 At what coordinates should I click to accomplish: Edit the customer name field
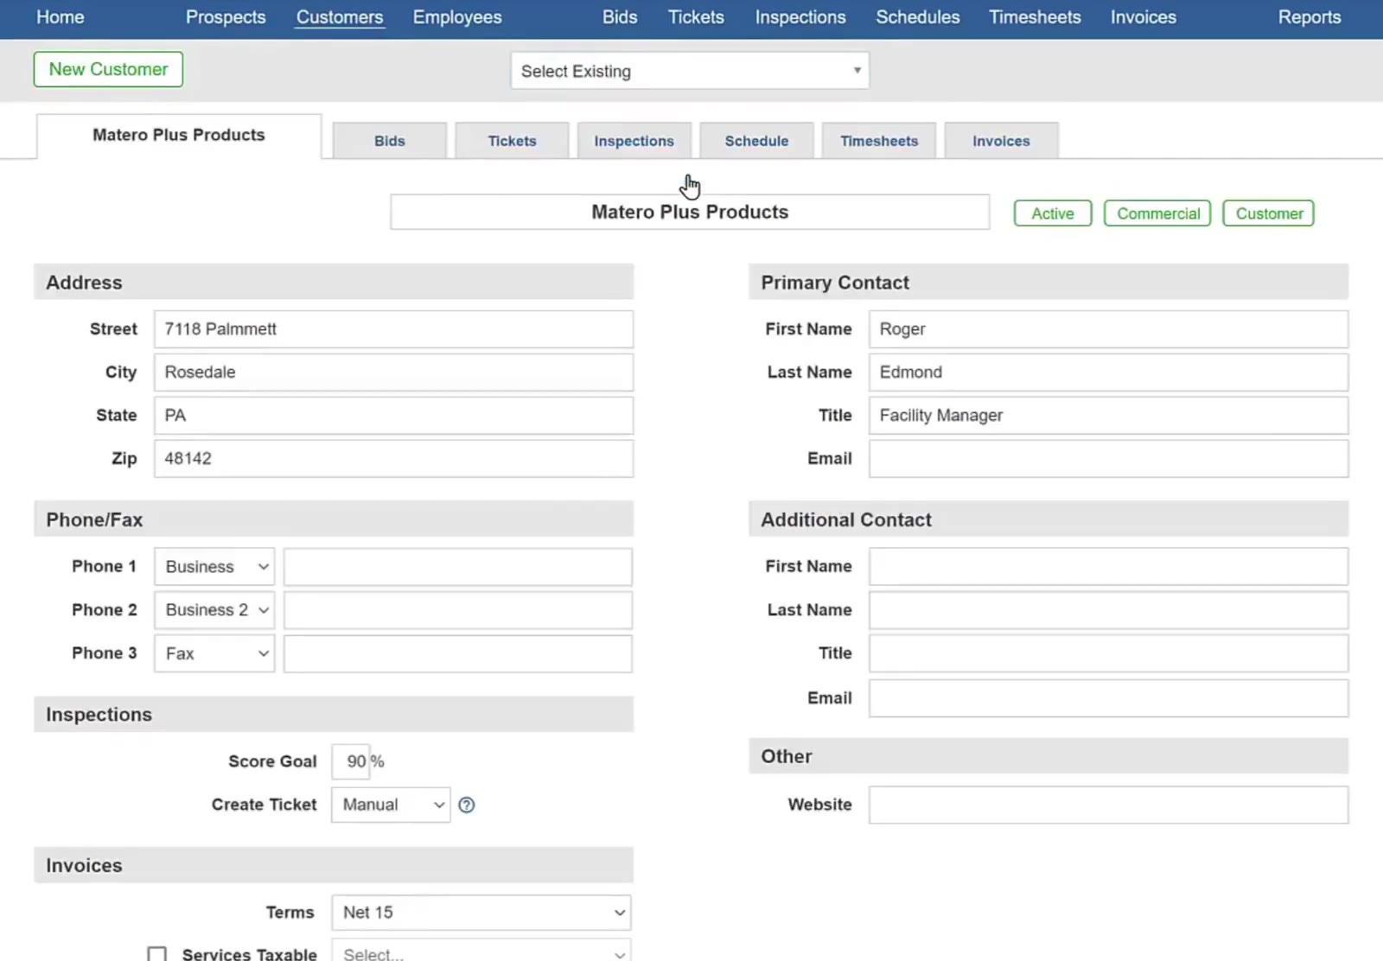pyautogui.click(x=690, y=212)
